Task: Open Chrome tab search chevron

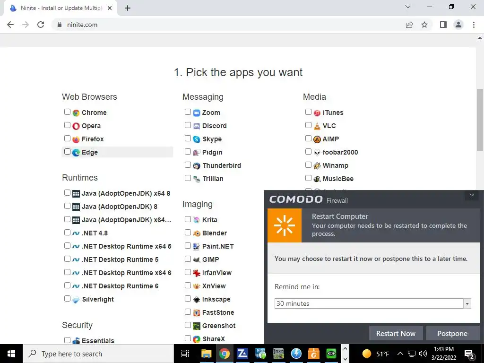Action: click(408, 7)
